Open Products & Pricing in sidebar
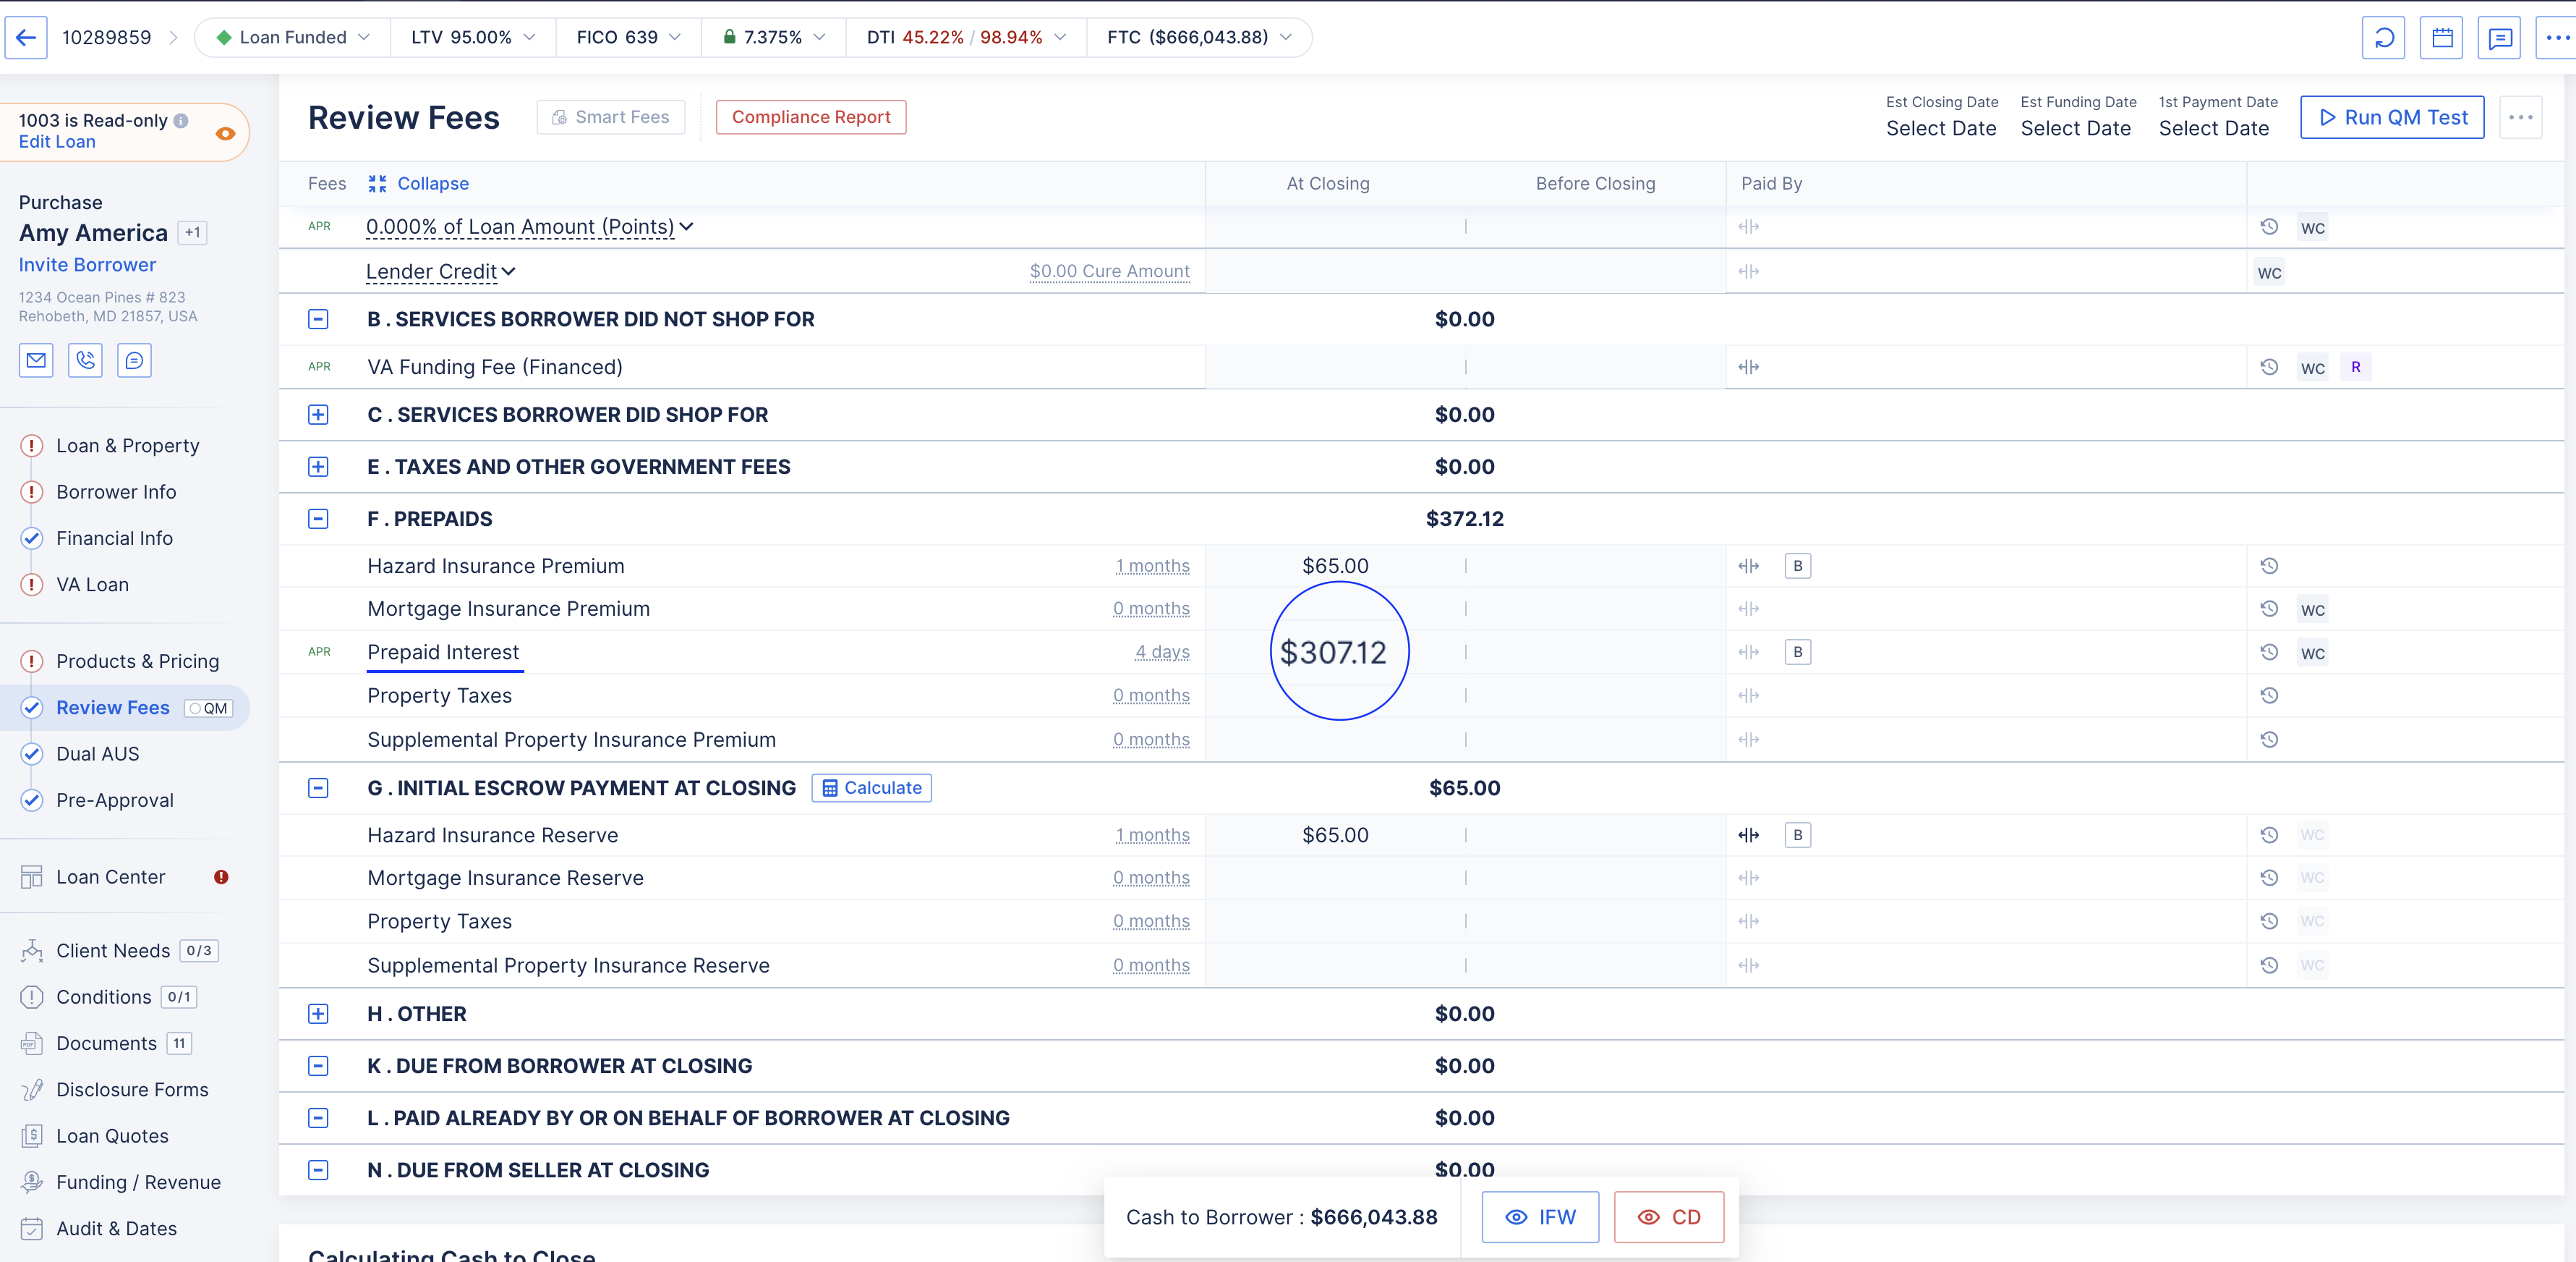This screenshot has width=2576, height=1262. 137,661
